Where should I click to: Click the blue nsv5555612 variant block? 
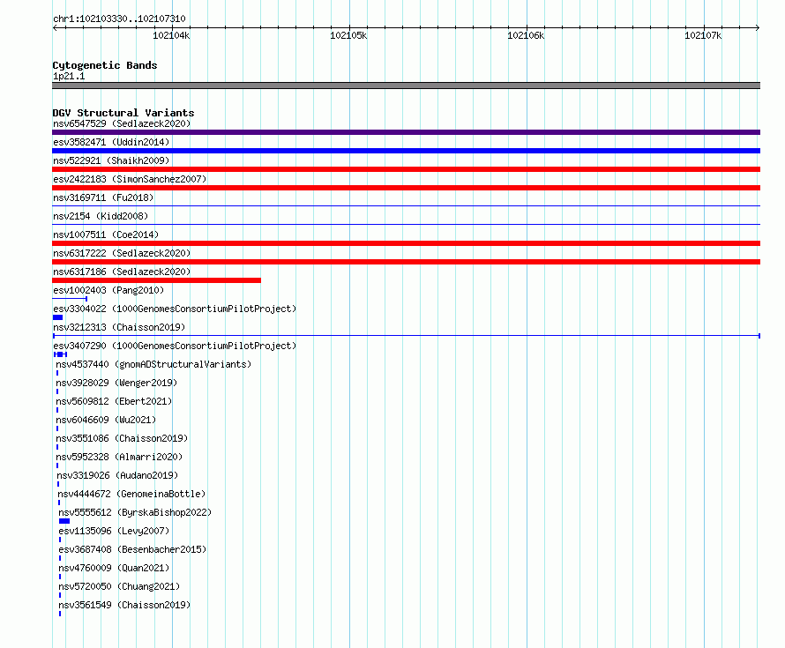[x=64, y=521]
